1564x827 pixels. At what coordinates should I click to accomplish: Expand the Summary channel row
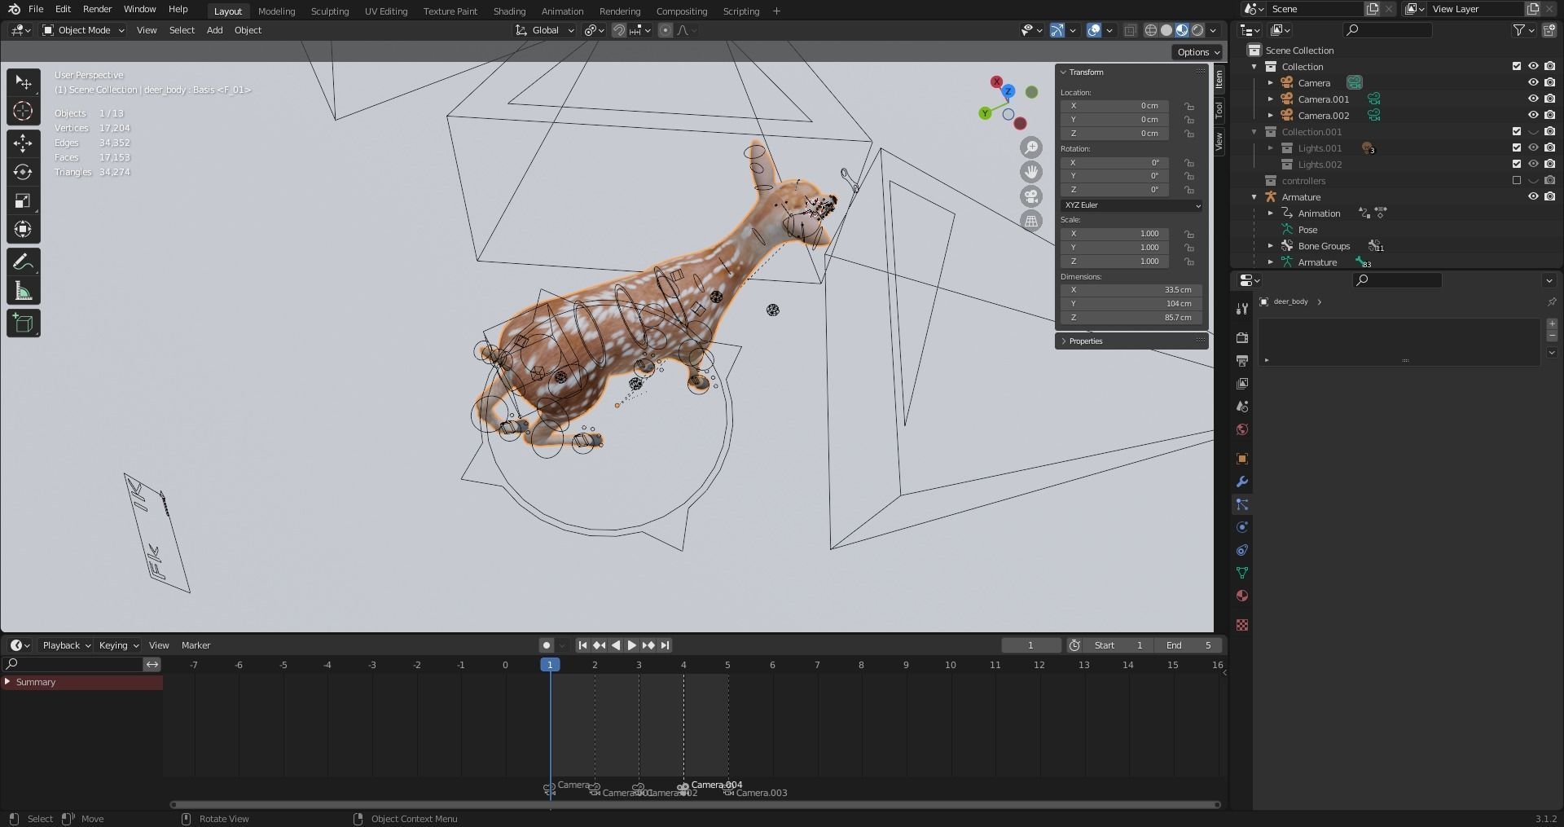[7, 682]
